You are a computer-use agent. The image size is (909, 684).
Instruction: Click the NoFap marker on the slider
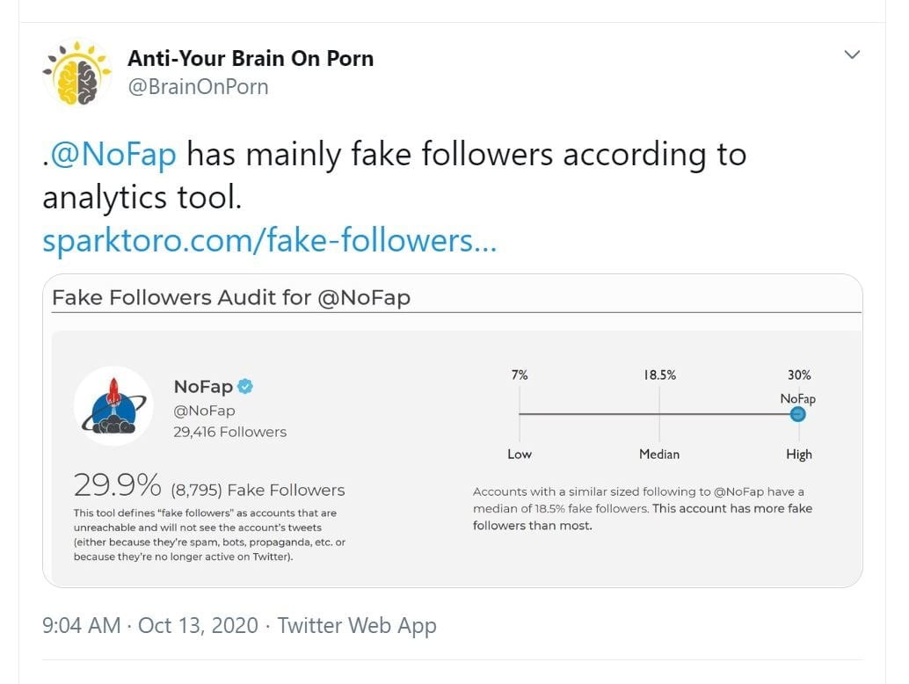click(797, 414)
